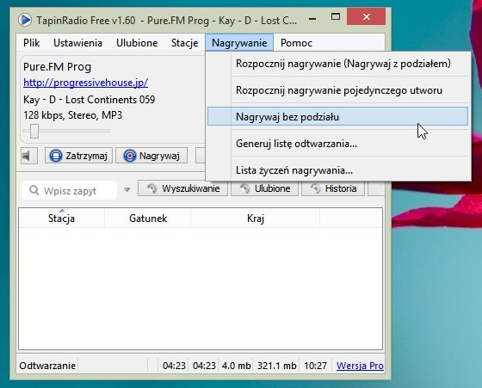
Task: Switch to the Wyszukiwanie tab
Action: click(182, 188)
